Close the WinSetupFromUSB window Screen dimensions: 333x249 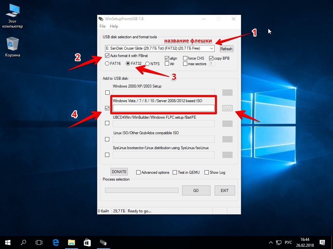[233, 19]
